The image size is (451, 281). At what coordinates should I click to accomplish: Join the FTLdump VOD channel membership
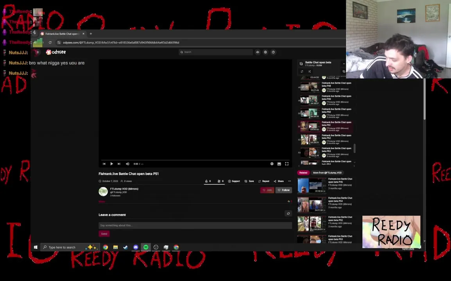[x=267, y=190]
